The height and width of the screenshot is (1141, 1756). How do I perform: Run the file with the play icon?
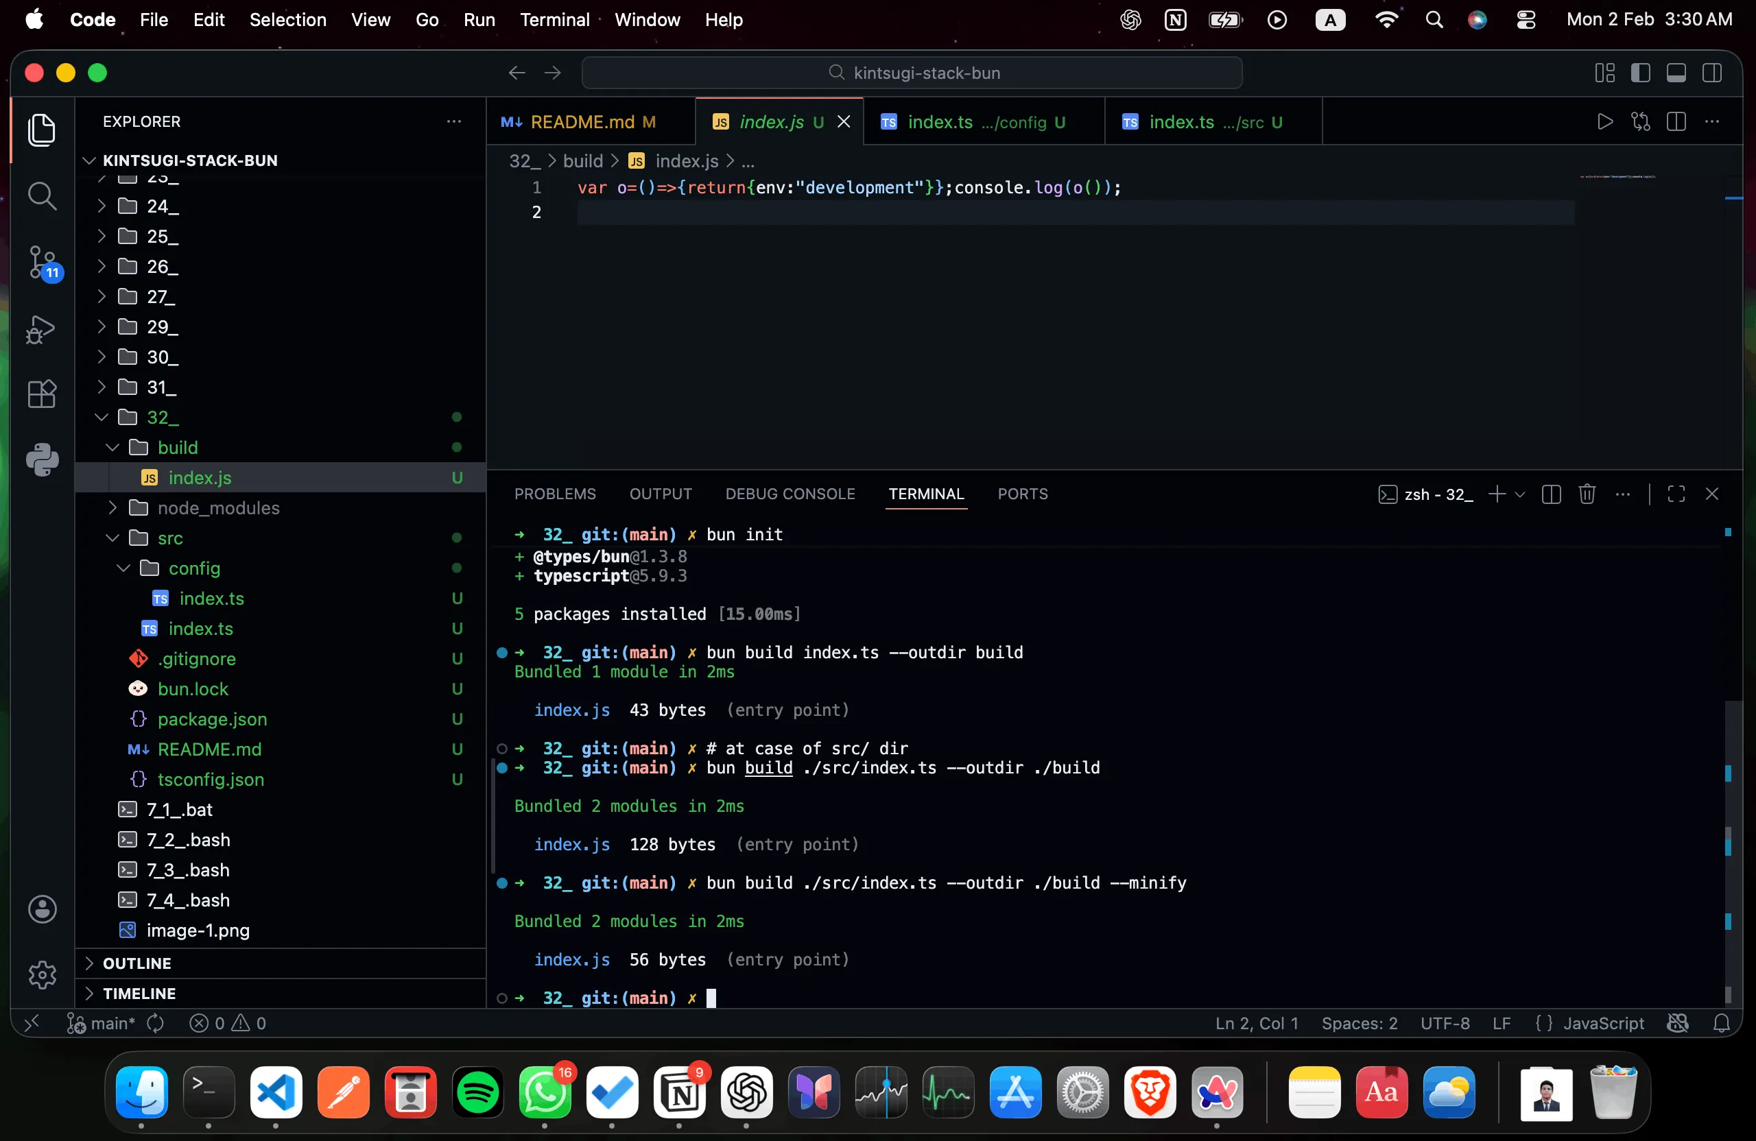point(1604,121)
